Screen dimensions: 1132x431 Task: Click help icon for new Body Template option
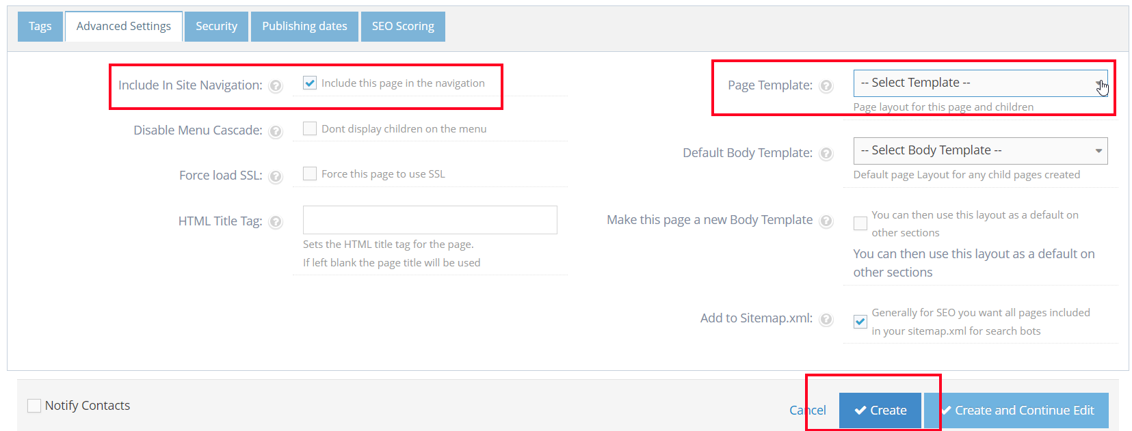pos(826,221)
